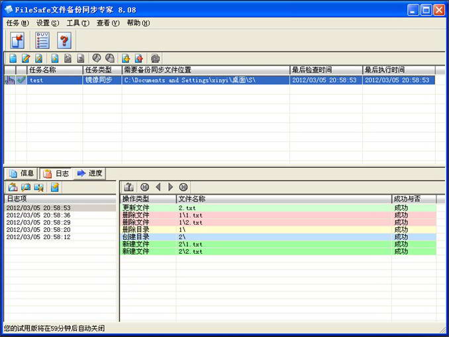The width and height of the screenshot is (449, 337).
Task: Select log entry 2012/03/05 20:58:53
Action: [60, 207]
